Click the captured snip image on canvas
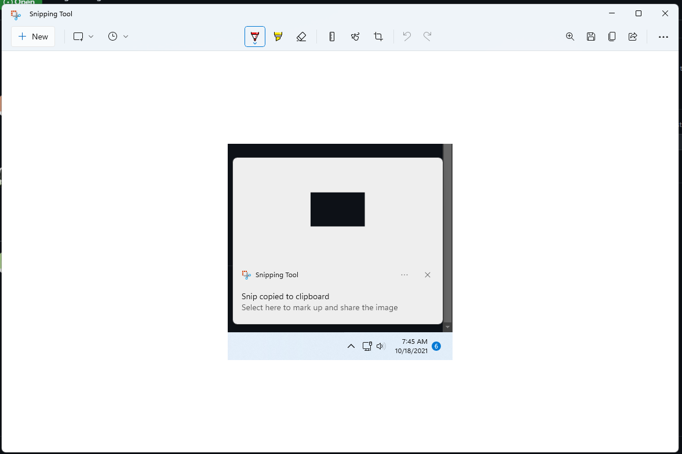This screenshot has height=454, width=682. (x=340, y=252)
